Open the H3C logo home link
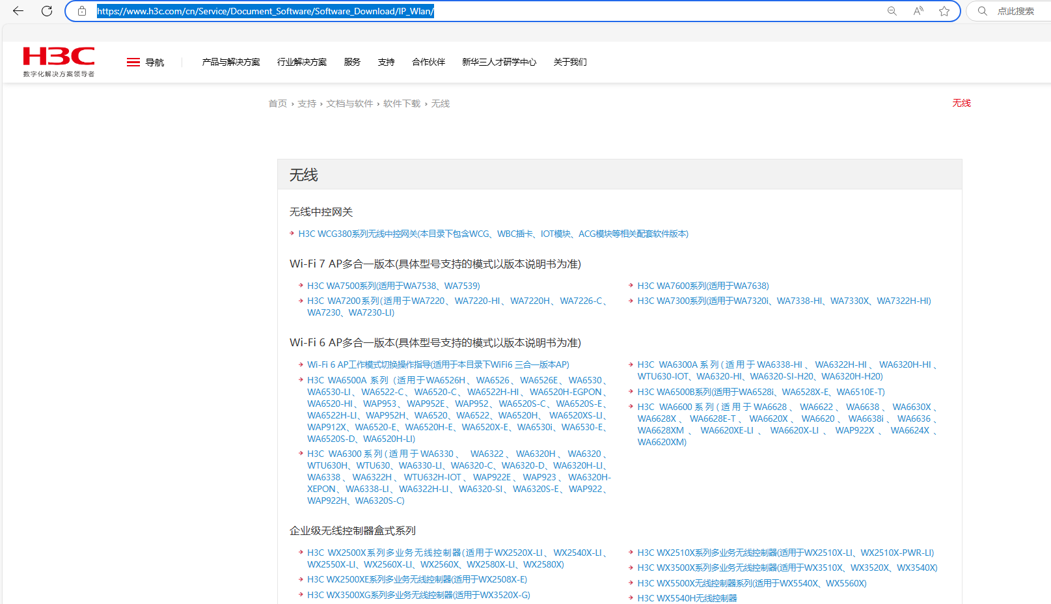Screen dimensions: 1051x604 [x=59, y=62]
